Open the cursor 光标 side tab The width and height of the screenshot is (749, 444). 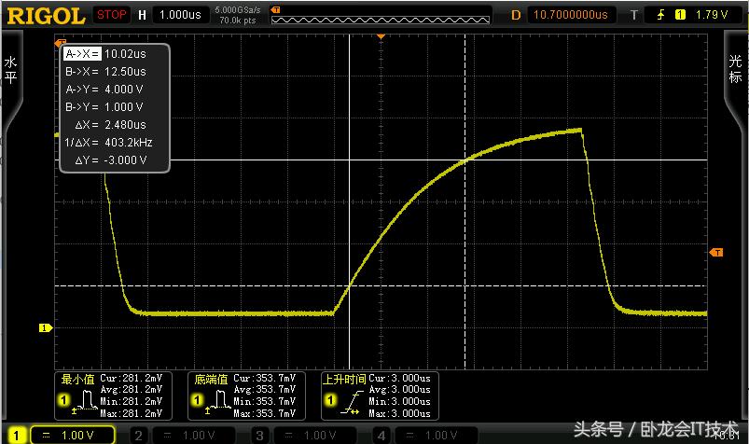[736, 70]
